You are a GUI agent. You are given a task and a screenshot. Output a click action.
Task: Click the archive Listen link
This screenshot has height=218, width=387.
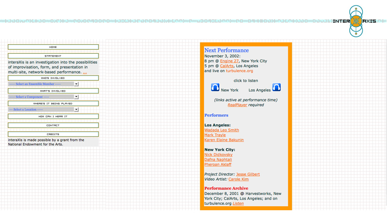pyautogui.click(x=238, y=203)
